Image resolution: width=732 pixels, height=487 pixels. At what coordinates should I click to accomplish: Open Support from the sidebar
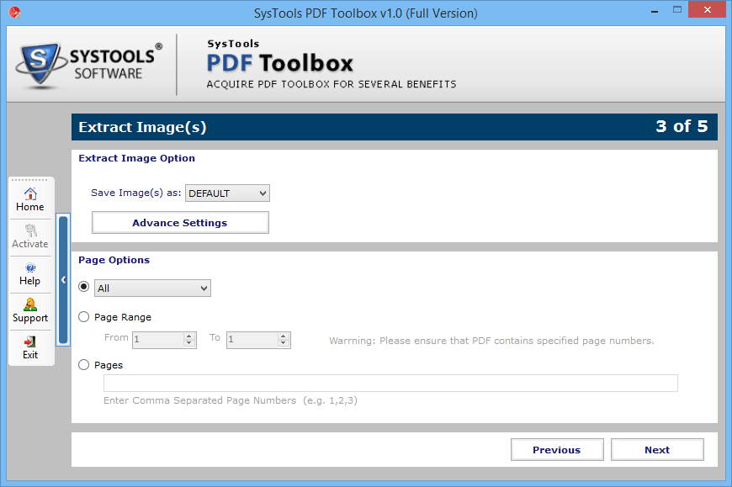click(x=30, y=311)
